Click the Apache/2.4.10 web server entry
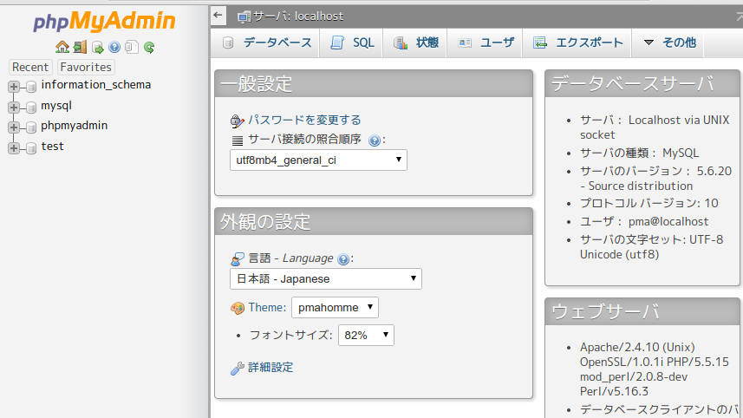 coord(654,369)
